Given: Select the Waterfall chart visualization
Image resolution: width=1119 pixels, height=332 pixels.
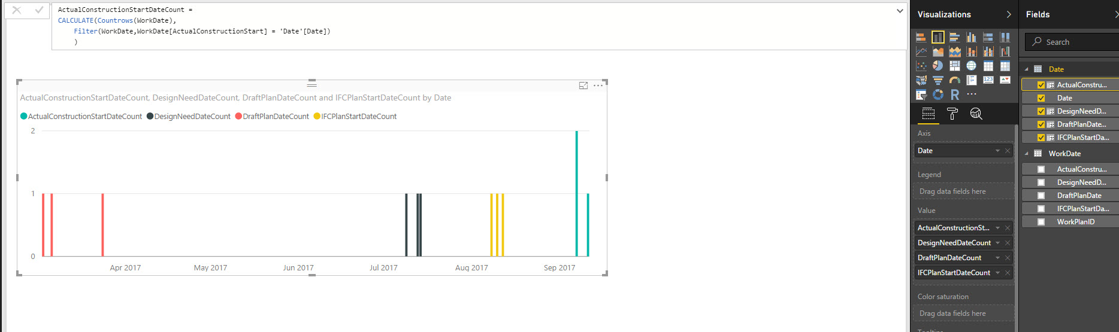Looking at the screenshot, I should click(x=1005, y=51).
